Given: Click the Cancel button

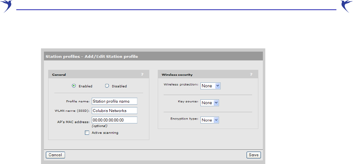Looking at the screenshot, I should 55,155.
